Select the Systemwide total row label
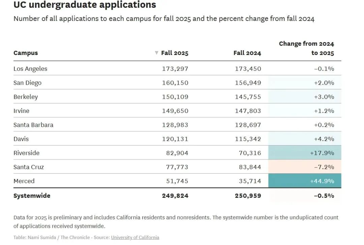The width and height of the screenshot is (364, 245). [x=32, y=195]
